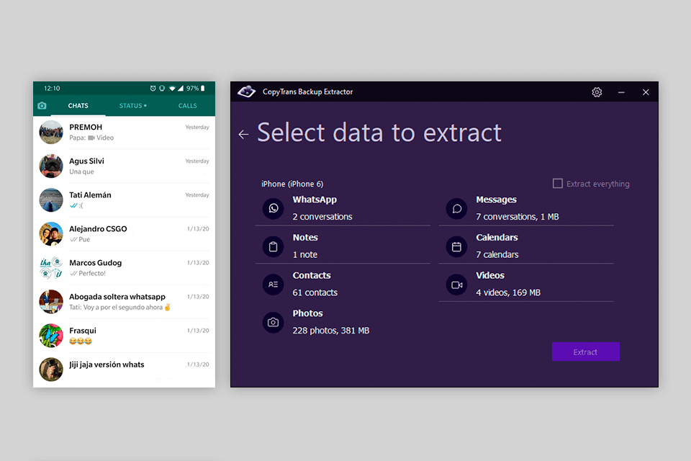
Task: Switch to the STATUS tab
Action: pyautogui.click(x=132, y=106)
